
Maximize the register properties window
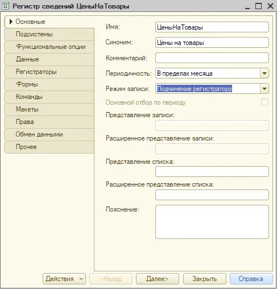click(259, 6)
